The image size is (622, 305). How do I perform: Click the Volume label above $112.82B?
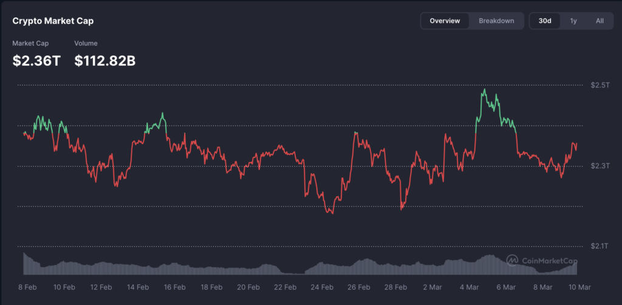86,43
